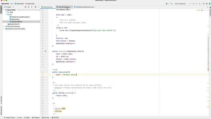Open the user account dropdown in toolbar
This screenshot has height=119, width=211.
click(167, 4)
